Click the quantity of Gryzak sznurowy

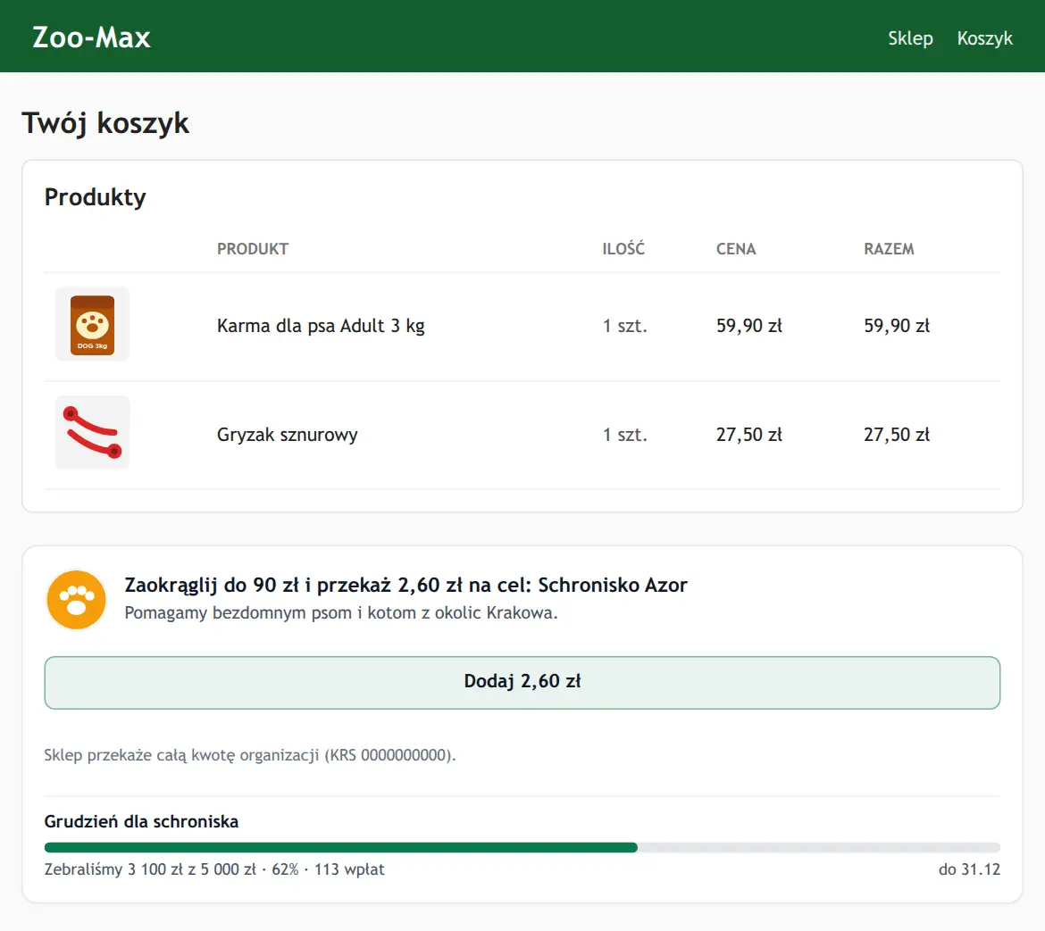point(625,435)
